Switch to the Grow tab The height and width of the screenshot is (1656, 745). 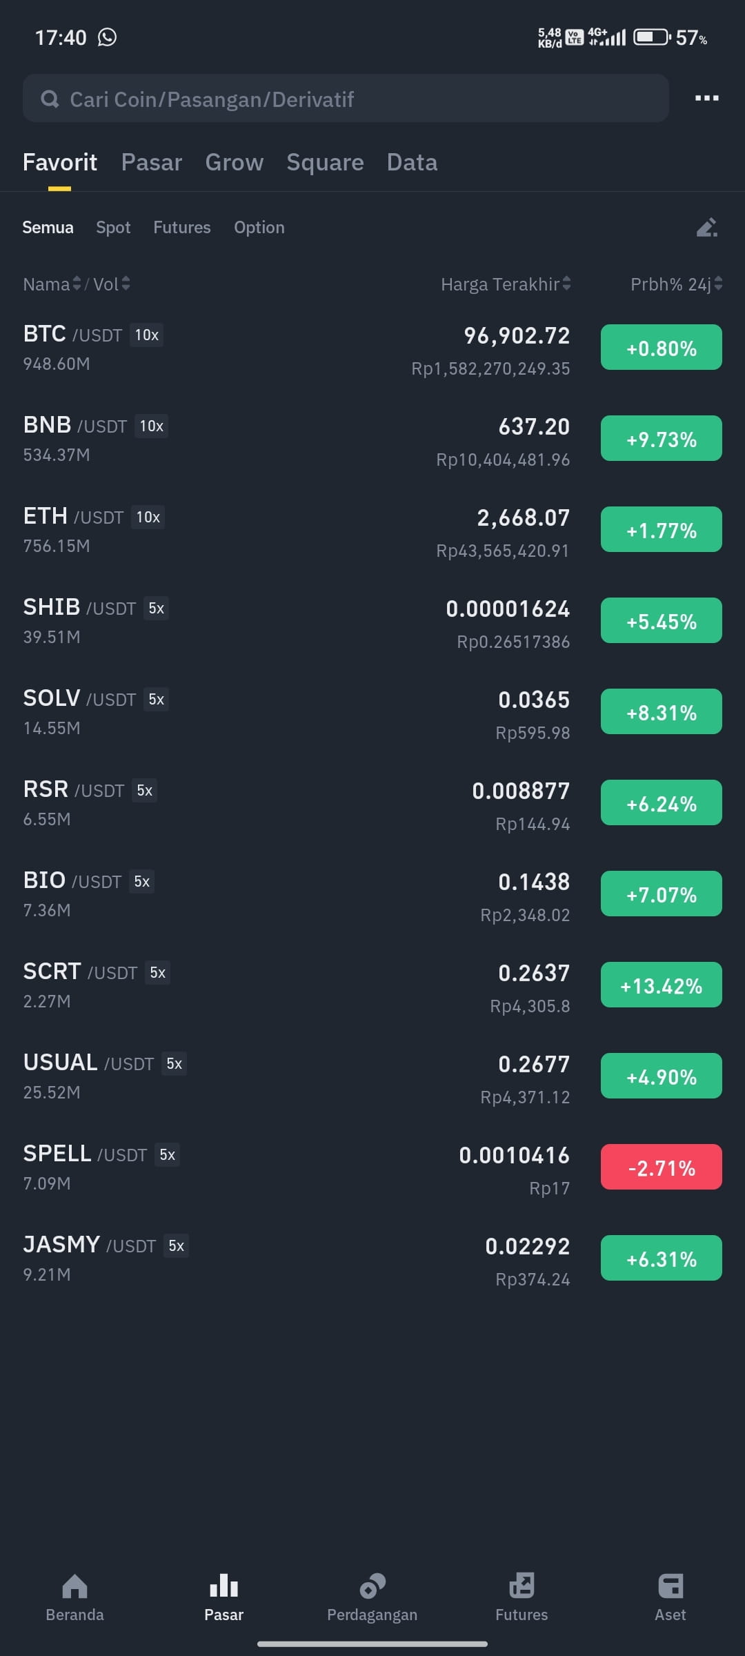coord(234,162)
